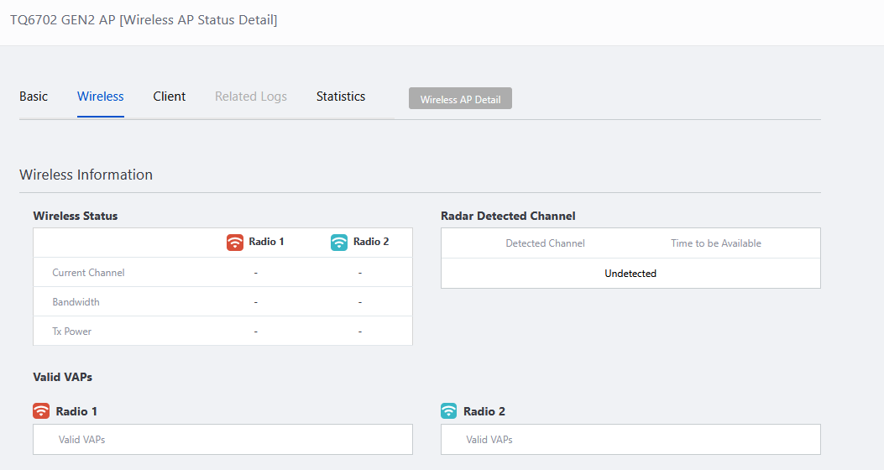
Task: Switch to the Basic tab
Action: (x=34, y=97)
